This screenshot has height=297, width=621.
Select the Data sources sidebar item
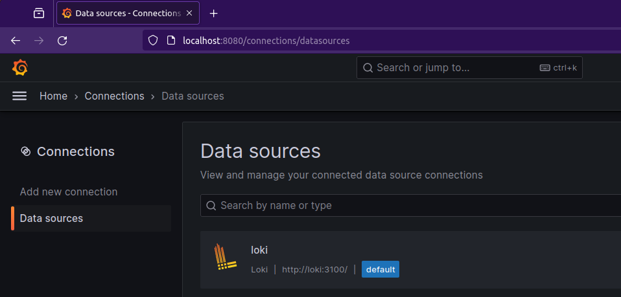tap(51, 218)
